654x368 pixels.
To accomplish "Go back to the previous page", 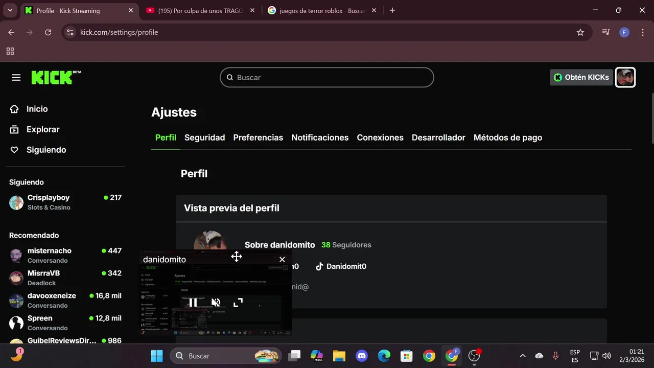I will point(11,32).
